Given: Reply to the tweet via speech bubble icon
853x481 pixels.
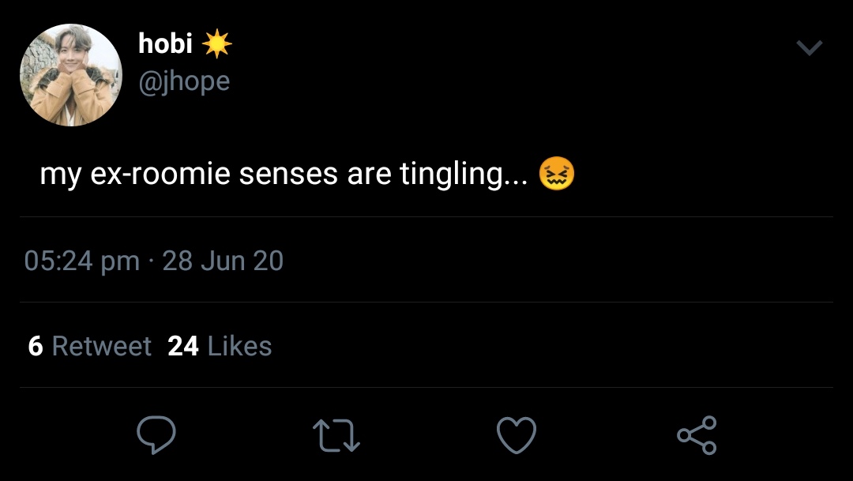Looking at the screenshot, I should 156,435.
